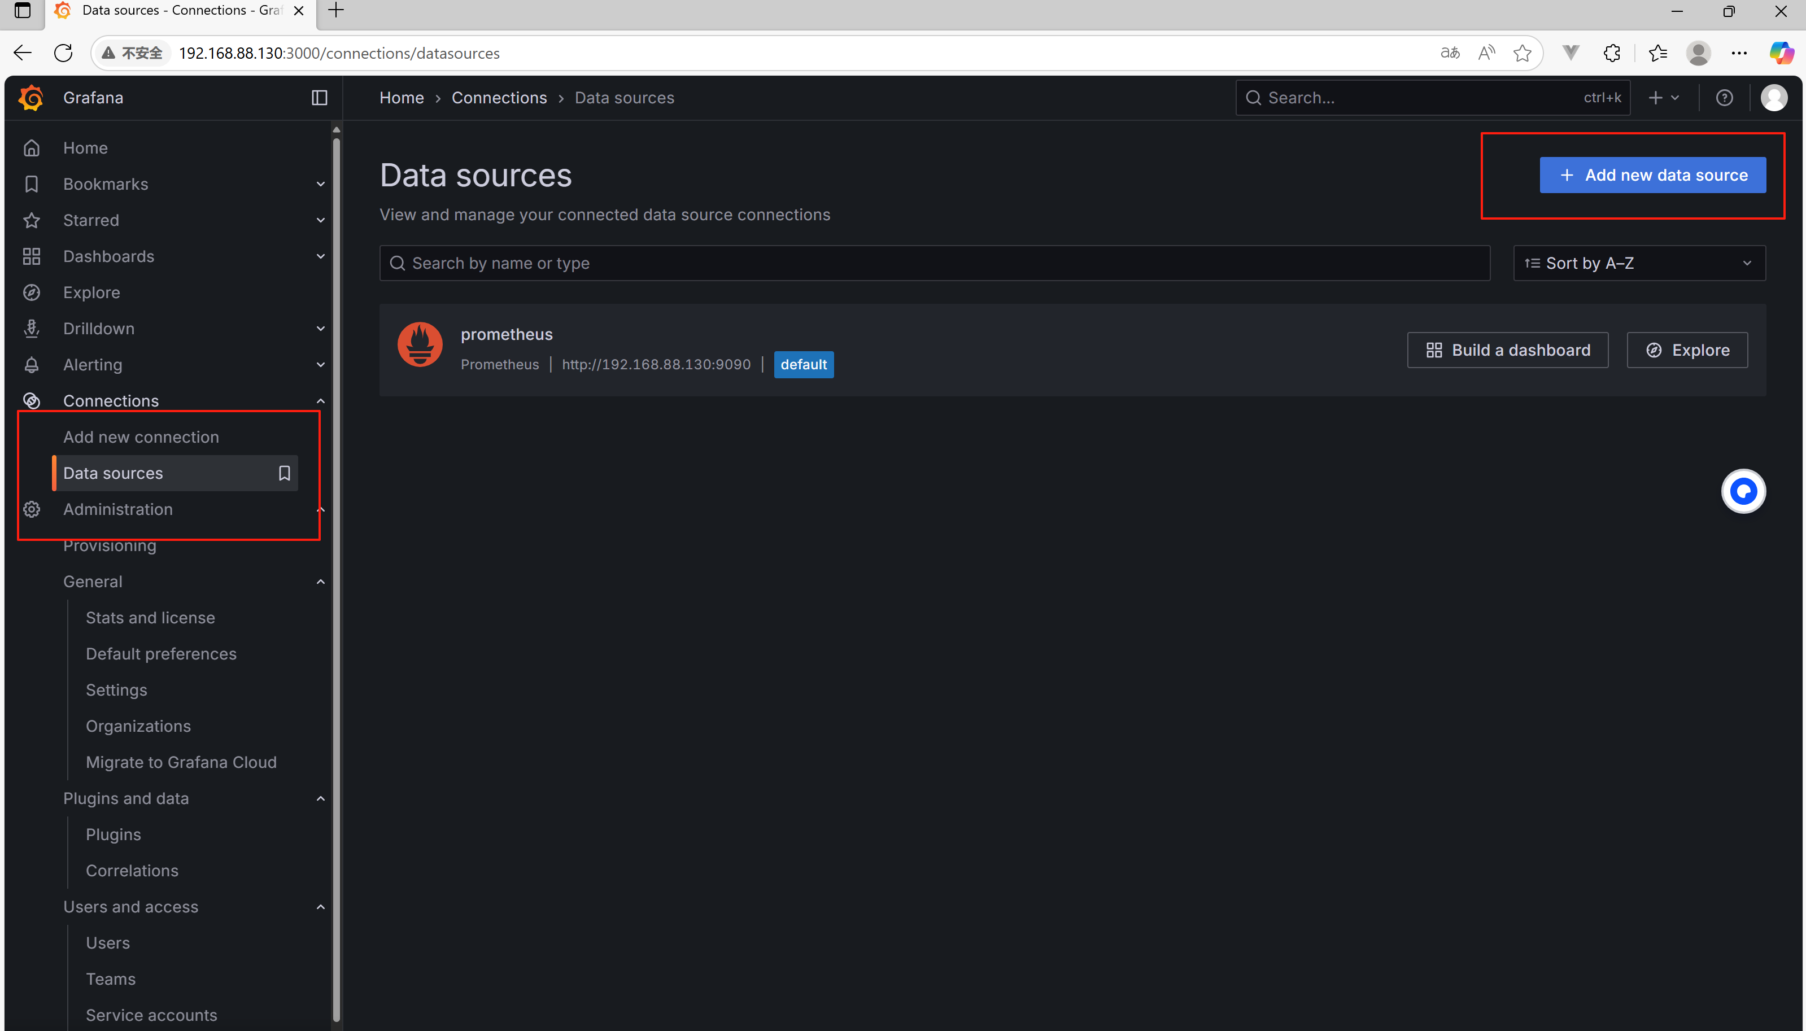The width and height of the screenshot is (1806, 1031).
Task: Click the Alerting bell icon
Action: pyautogui.click(x=31, y=365)
